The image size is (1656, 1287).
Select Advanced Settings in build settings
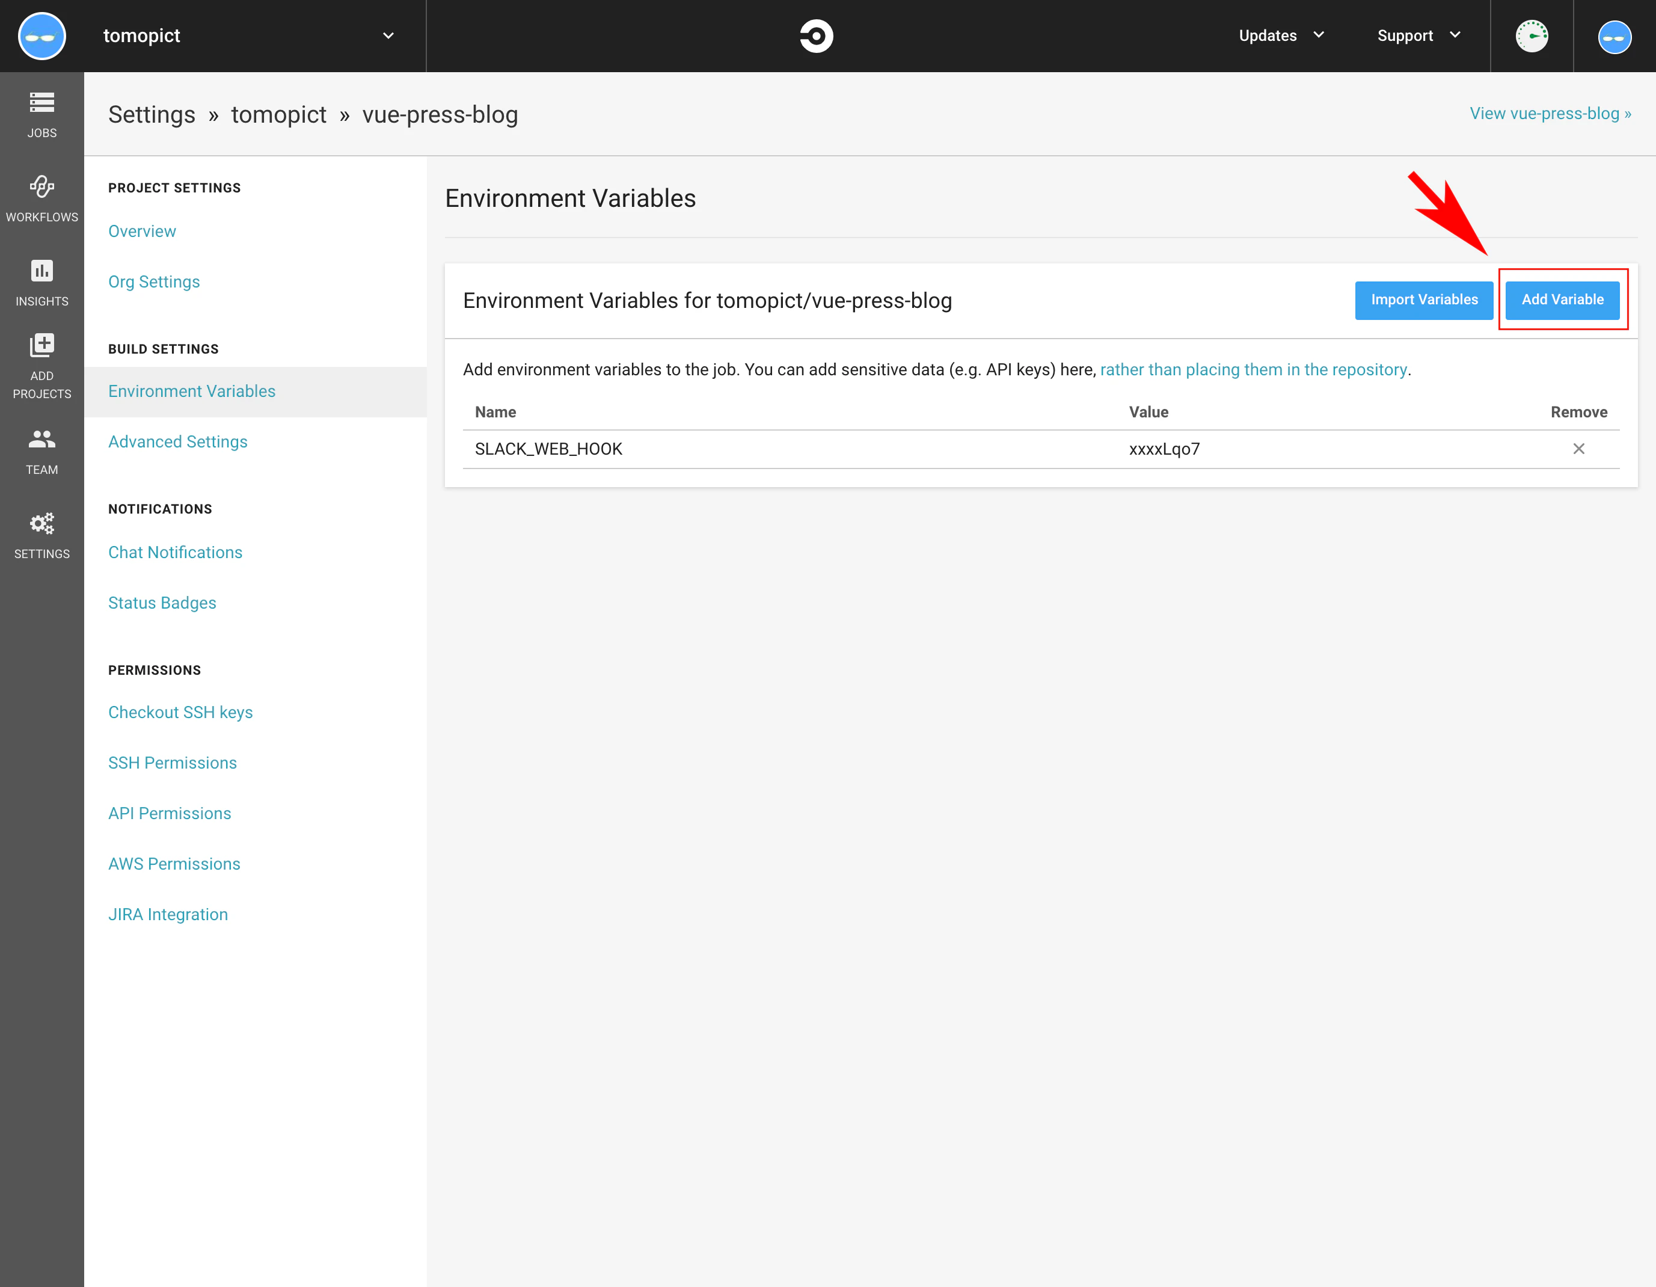click(x=177, y=441)
